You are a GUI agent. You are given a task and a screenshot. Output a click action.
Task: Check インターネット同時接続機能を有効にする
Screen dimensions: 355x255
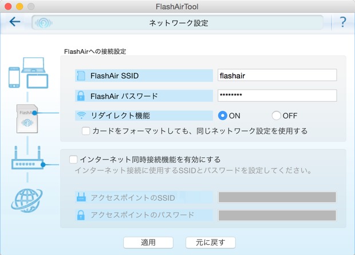coord(73,160)
